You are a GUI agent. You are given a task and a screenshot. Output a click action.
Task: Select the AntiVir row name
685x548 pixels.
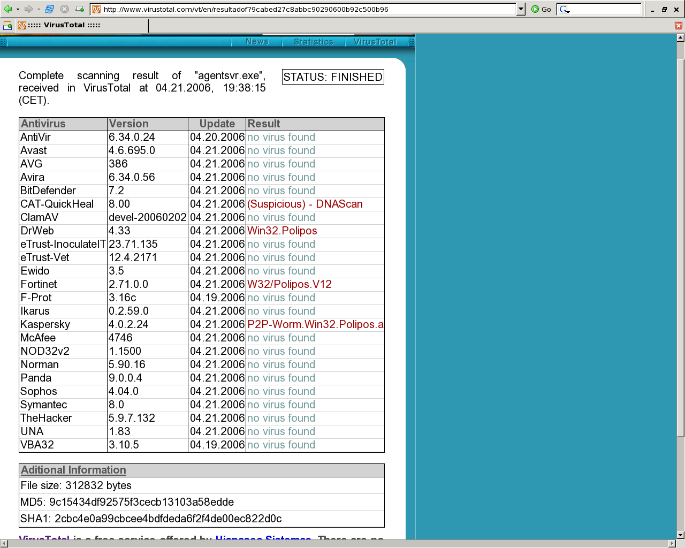(35, 137)
